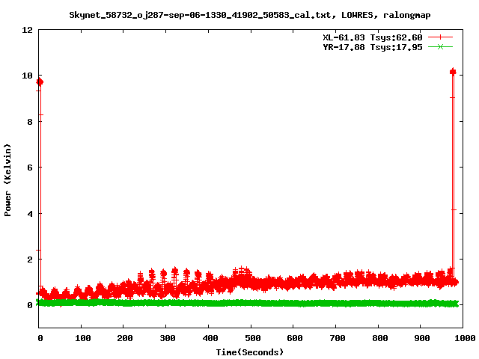Click the Time(Seconds) axis label

[x=249, y=352]
